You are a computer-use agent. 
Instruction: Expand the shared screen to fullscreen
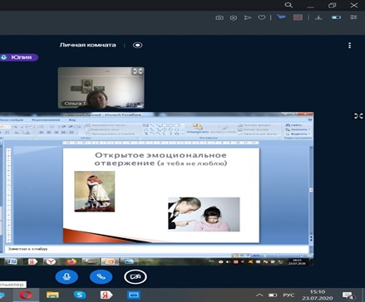pyautogui.click(x=358, y=116)
